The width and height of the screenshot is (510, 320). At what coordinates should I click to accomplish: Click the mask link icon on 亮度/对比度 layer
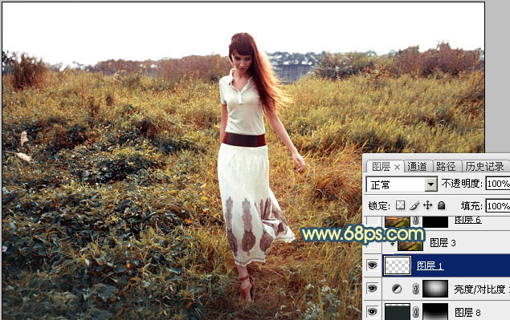pos(416,289)
